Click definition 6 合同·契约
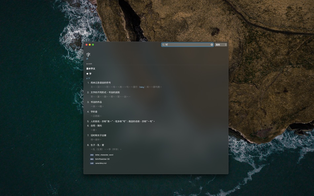The width and height of the screenshot is (314, 196). click(96, 126)
